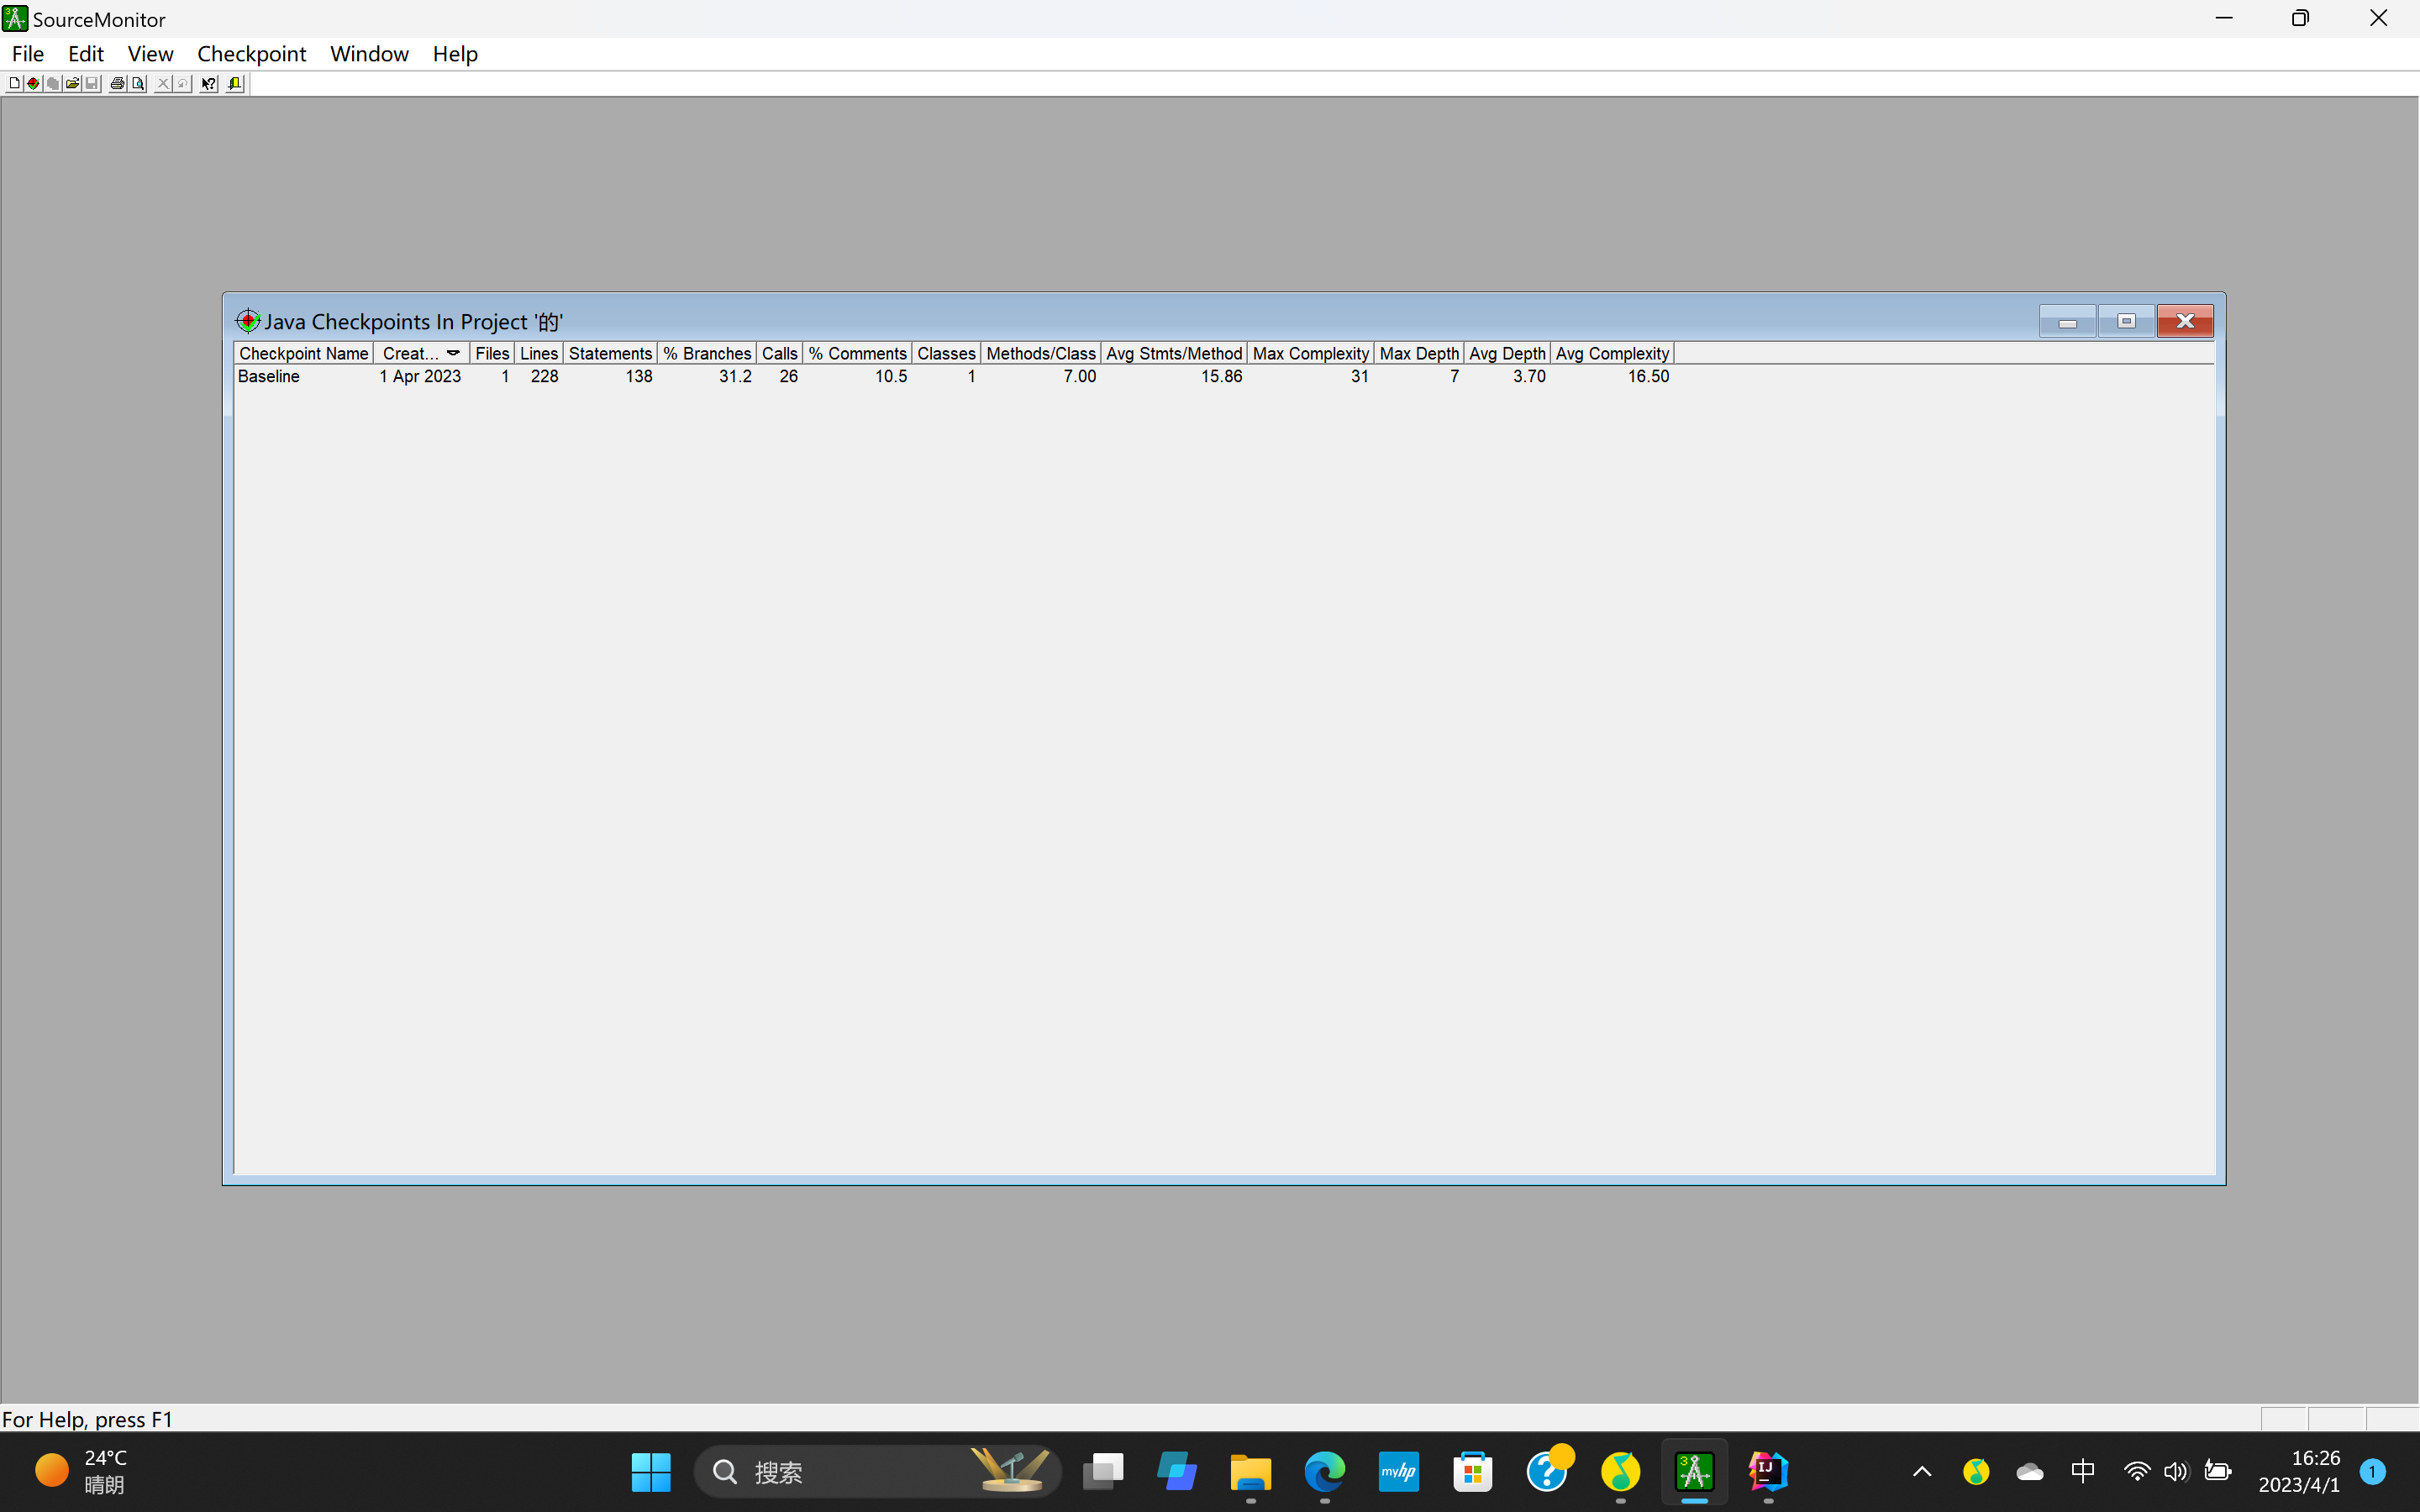Screen dimensions: 2420x1512
Task: Expand the system tray hidden icons chevron
Action: coord(1921,1471)
